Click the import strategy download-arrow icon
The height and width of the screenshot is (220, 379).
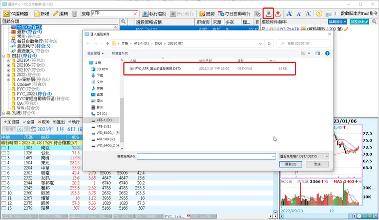click(268, 14)
